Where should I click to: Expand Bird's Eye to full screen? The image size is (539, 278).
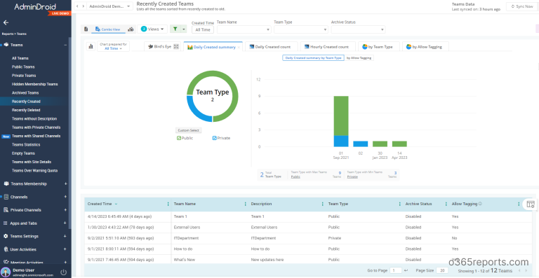pos(176,47)
